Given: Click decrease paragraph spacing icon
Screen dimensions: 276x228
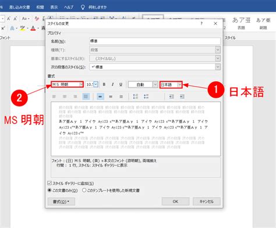Looking at the screenshot, I should tap(146, 97).
